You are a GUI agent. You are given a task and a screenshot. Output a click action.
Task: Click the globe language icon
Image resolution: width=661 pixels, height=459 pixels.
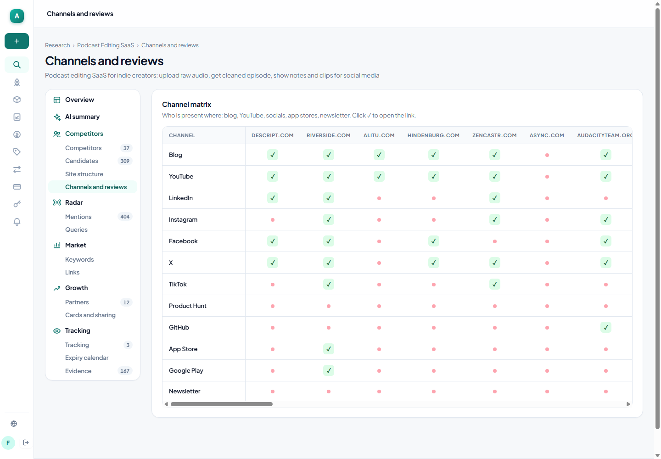click(x=14, y=424)
